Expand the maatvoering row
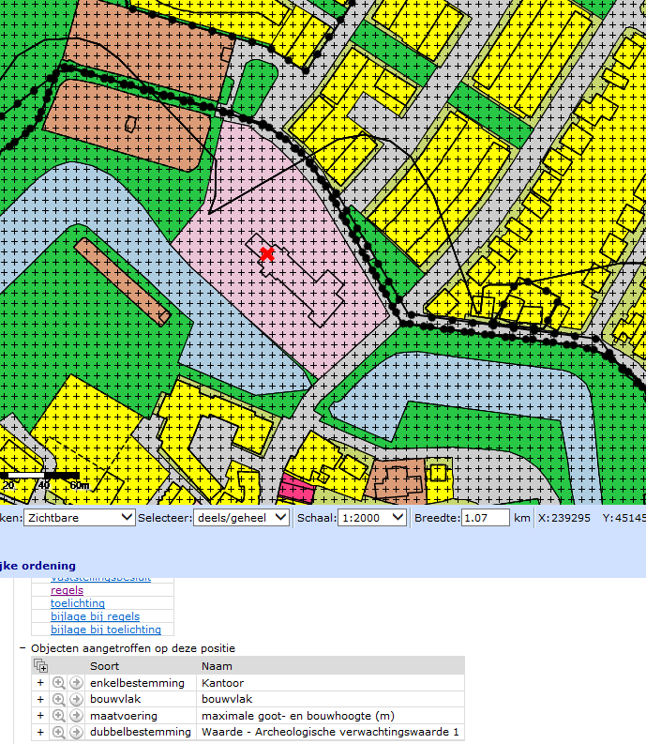This screenshot has width=646, height=744. point(40,716)
